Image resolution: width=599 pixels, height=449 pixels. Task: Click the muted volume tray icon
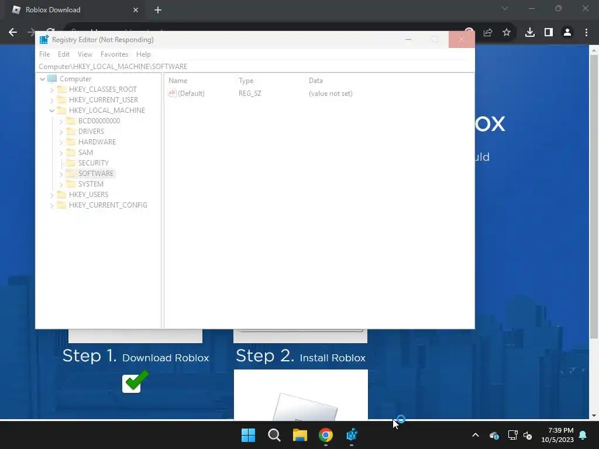click(528, 435)
